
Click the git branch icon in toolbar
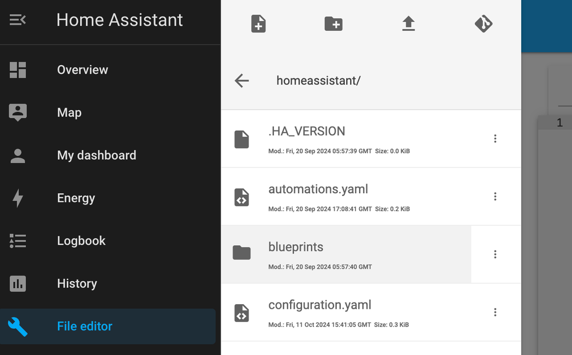click(483, 23)
